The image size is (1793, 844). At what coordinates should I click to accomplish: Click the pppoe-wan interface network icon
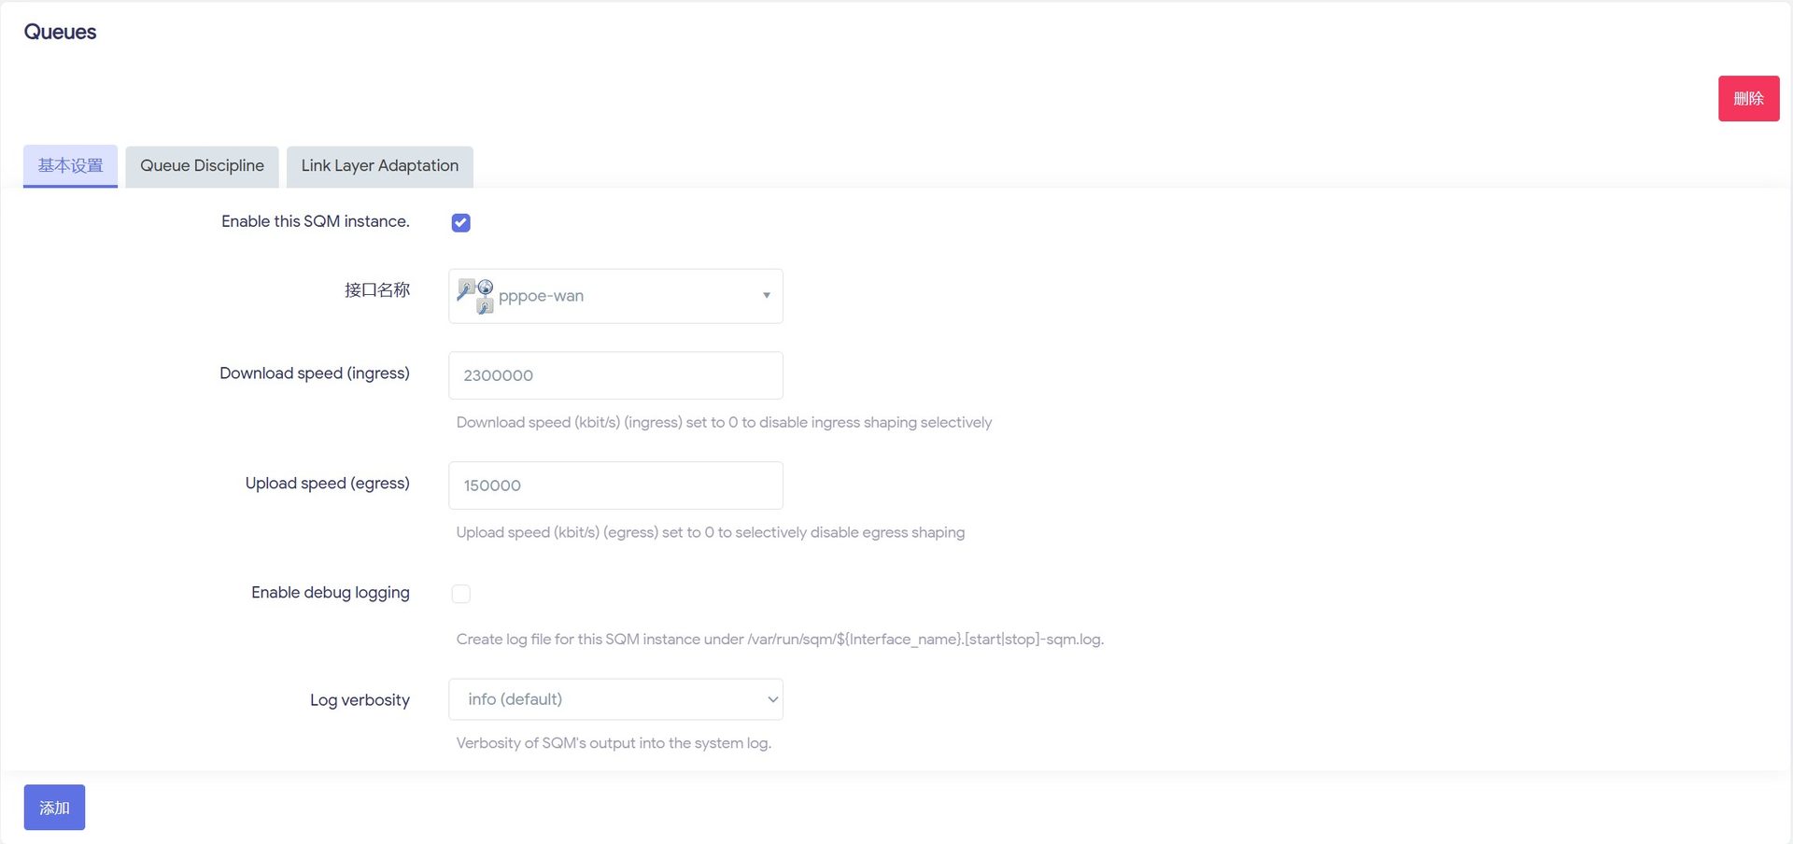coord(475,296)
